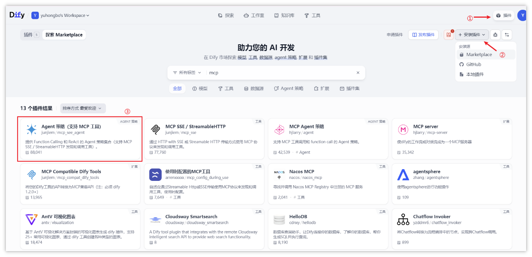Switch to the 插件 installed tab
Image resolution: width=532 pixels, height=257 pixels.
[31, 35]
